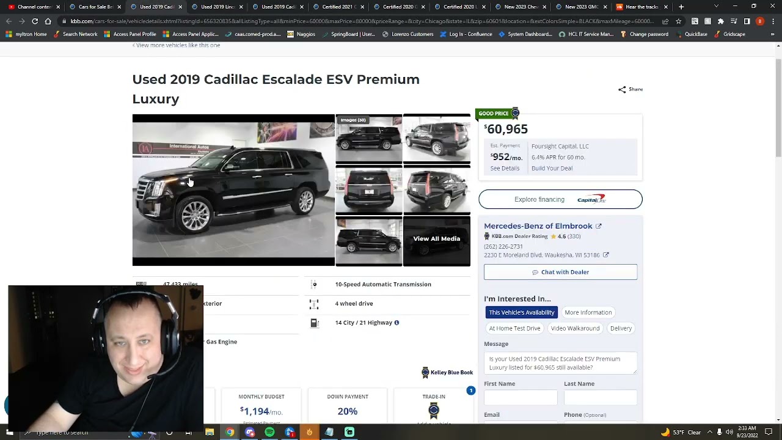
Task: Click the Down Payment 20% value
Action: click(347, 411)
